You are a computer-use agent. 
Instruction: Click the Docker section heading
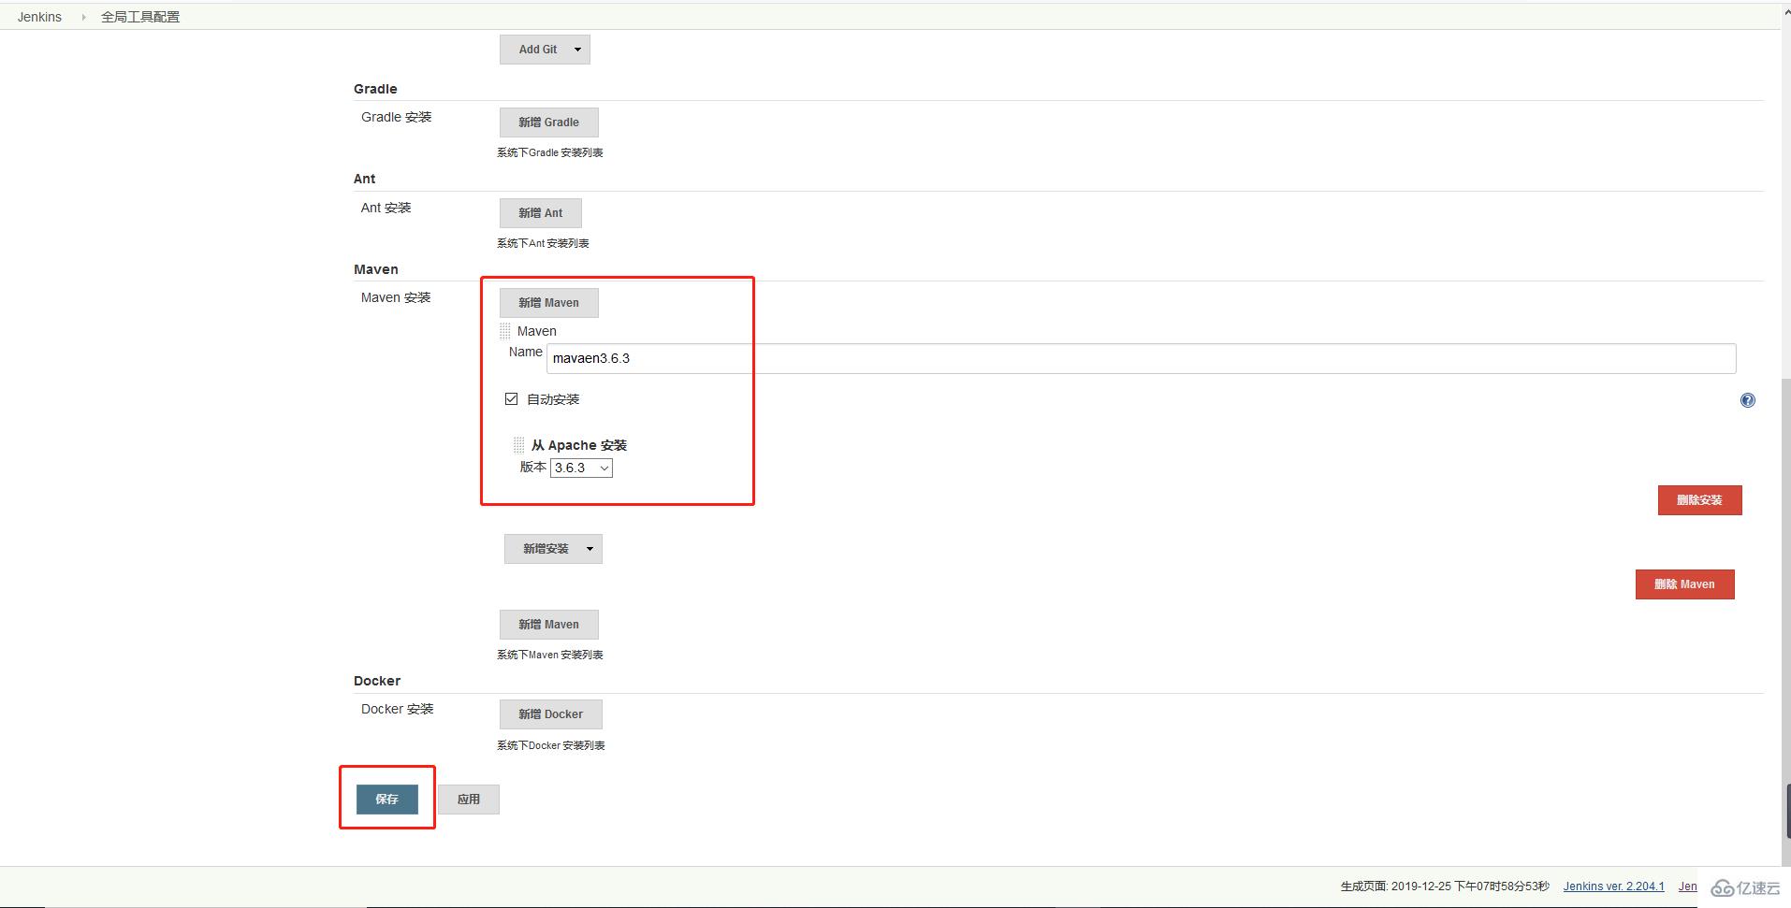(377, 681)
